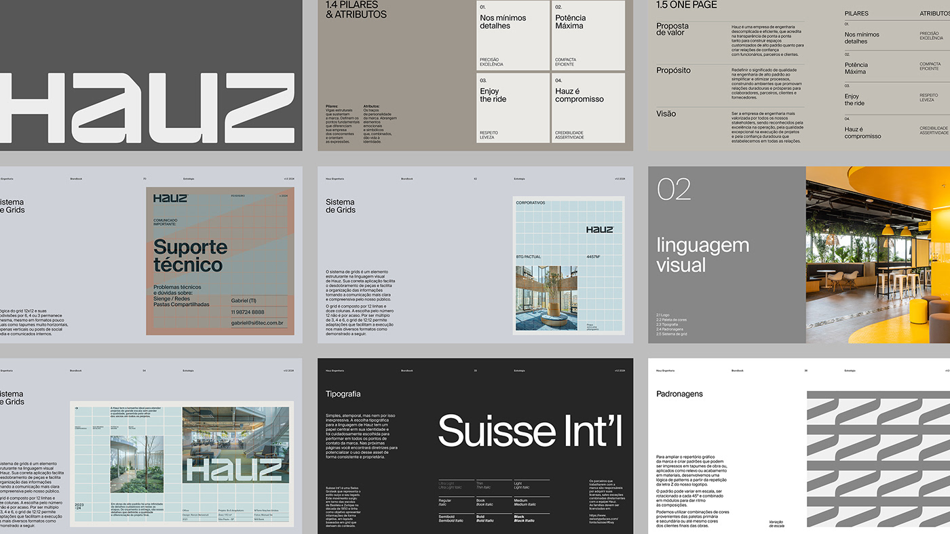This screenshot has width=950, height=534.
Task: Click the '1.5 ONE PAGE' heading
Action: 687,5
